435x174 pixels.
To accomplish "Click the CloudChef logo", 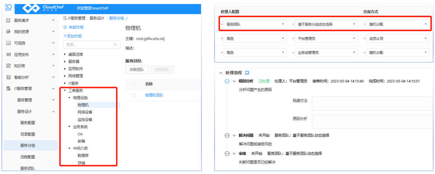I will coord(43,9).
